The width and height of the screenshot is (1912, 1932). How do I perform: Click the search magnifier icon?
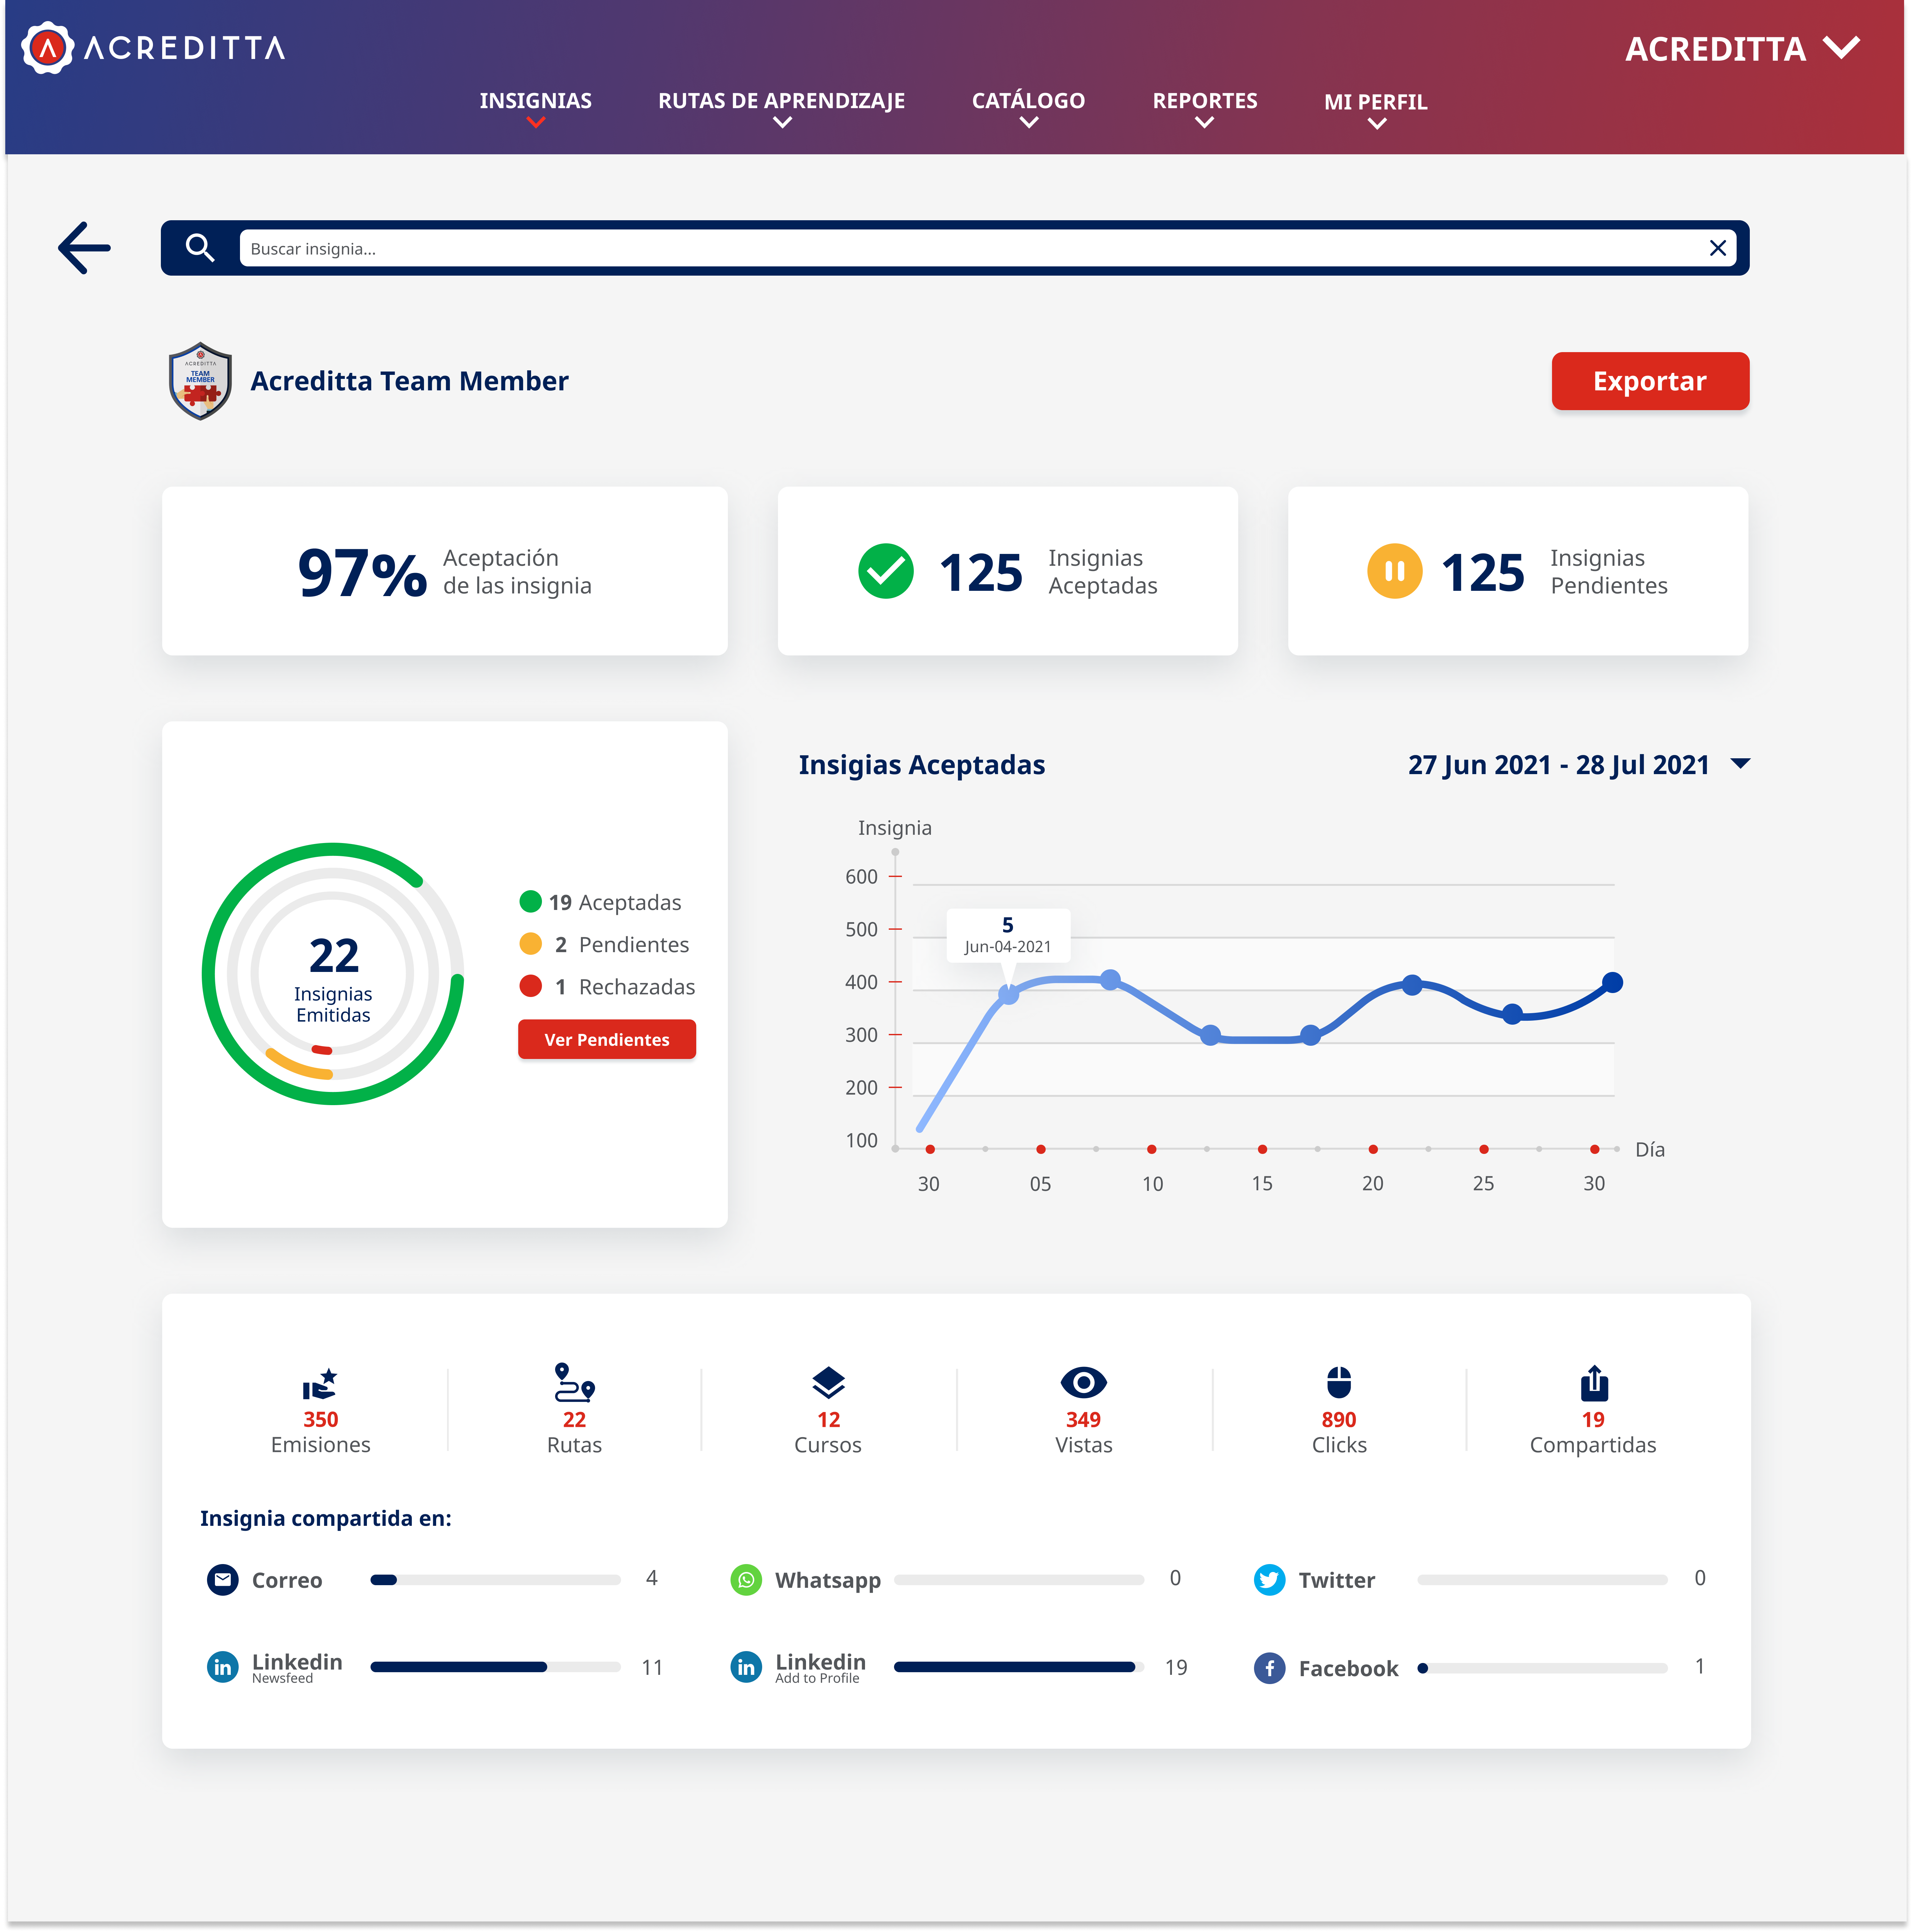pos(200,248)
